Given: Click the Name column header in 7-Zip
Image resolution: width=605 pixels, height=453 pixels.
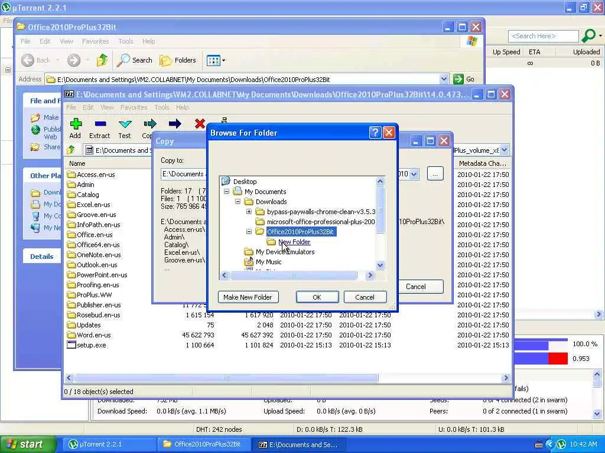Looking at the screenshot, I should pyautogui.click(x=77, y=163).
